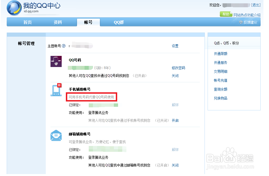
Task: Click the 反馈建议 feedback link
Action: coord(250,23)
